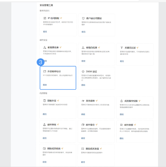Screen dimensions: 166x167
Task: Follow 前往 link in 关键词过滤 card
Action: pyautogui.click(x=122, y=61)
